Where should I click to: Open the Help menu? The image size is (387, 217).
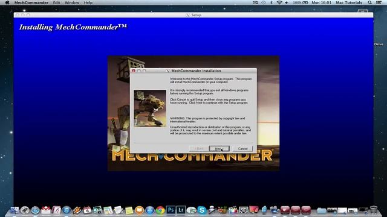[x=88, y=2]
